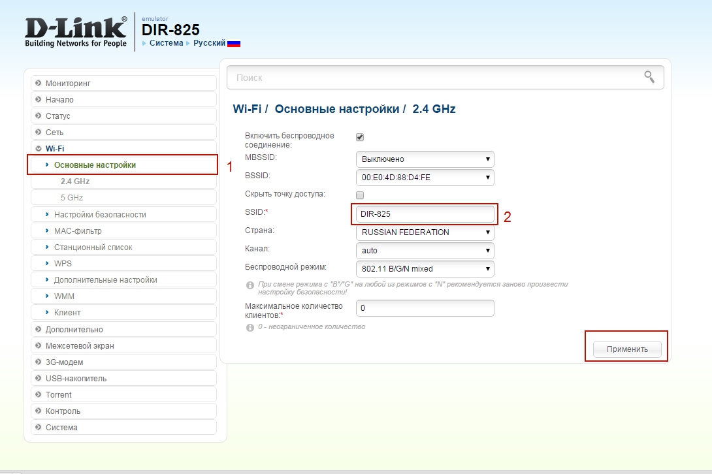Select the 2.4 GHz submenu item
The width and height of the screenshot is (712, 474).
tap(123, 181)
